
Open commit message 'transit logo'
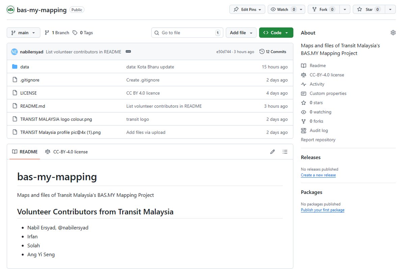(138, 119)
